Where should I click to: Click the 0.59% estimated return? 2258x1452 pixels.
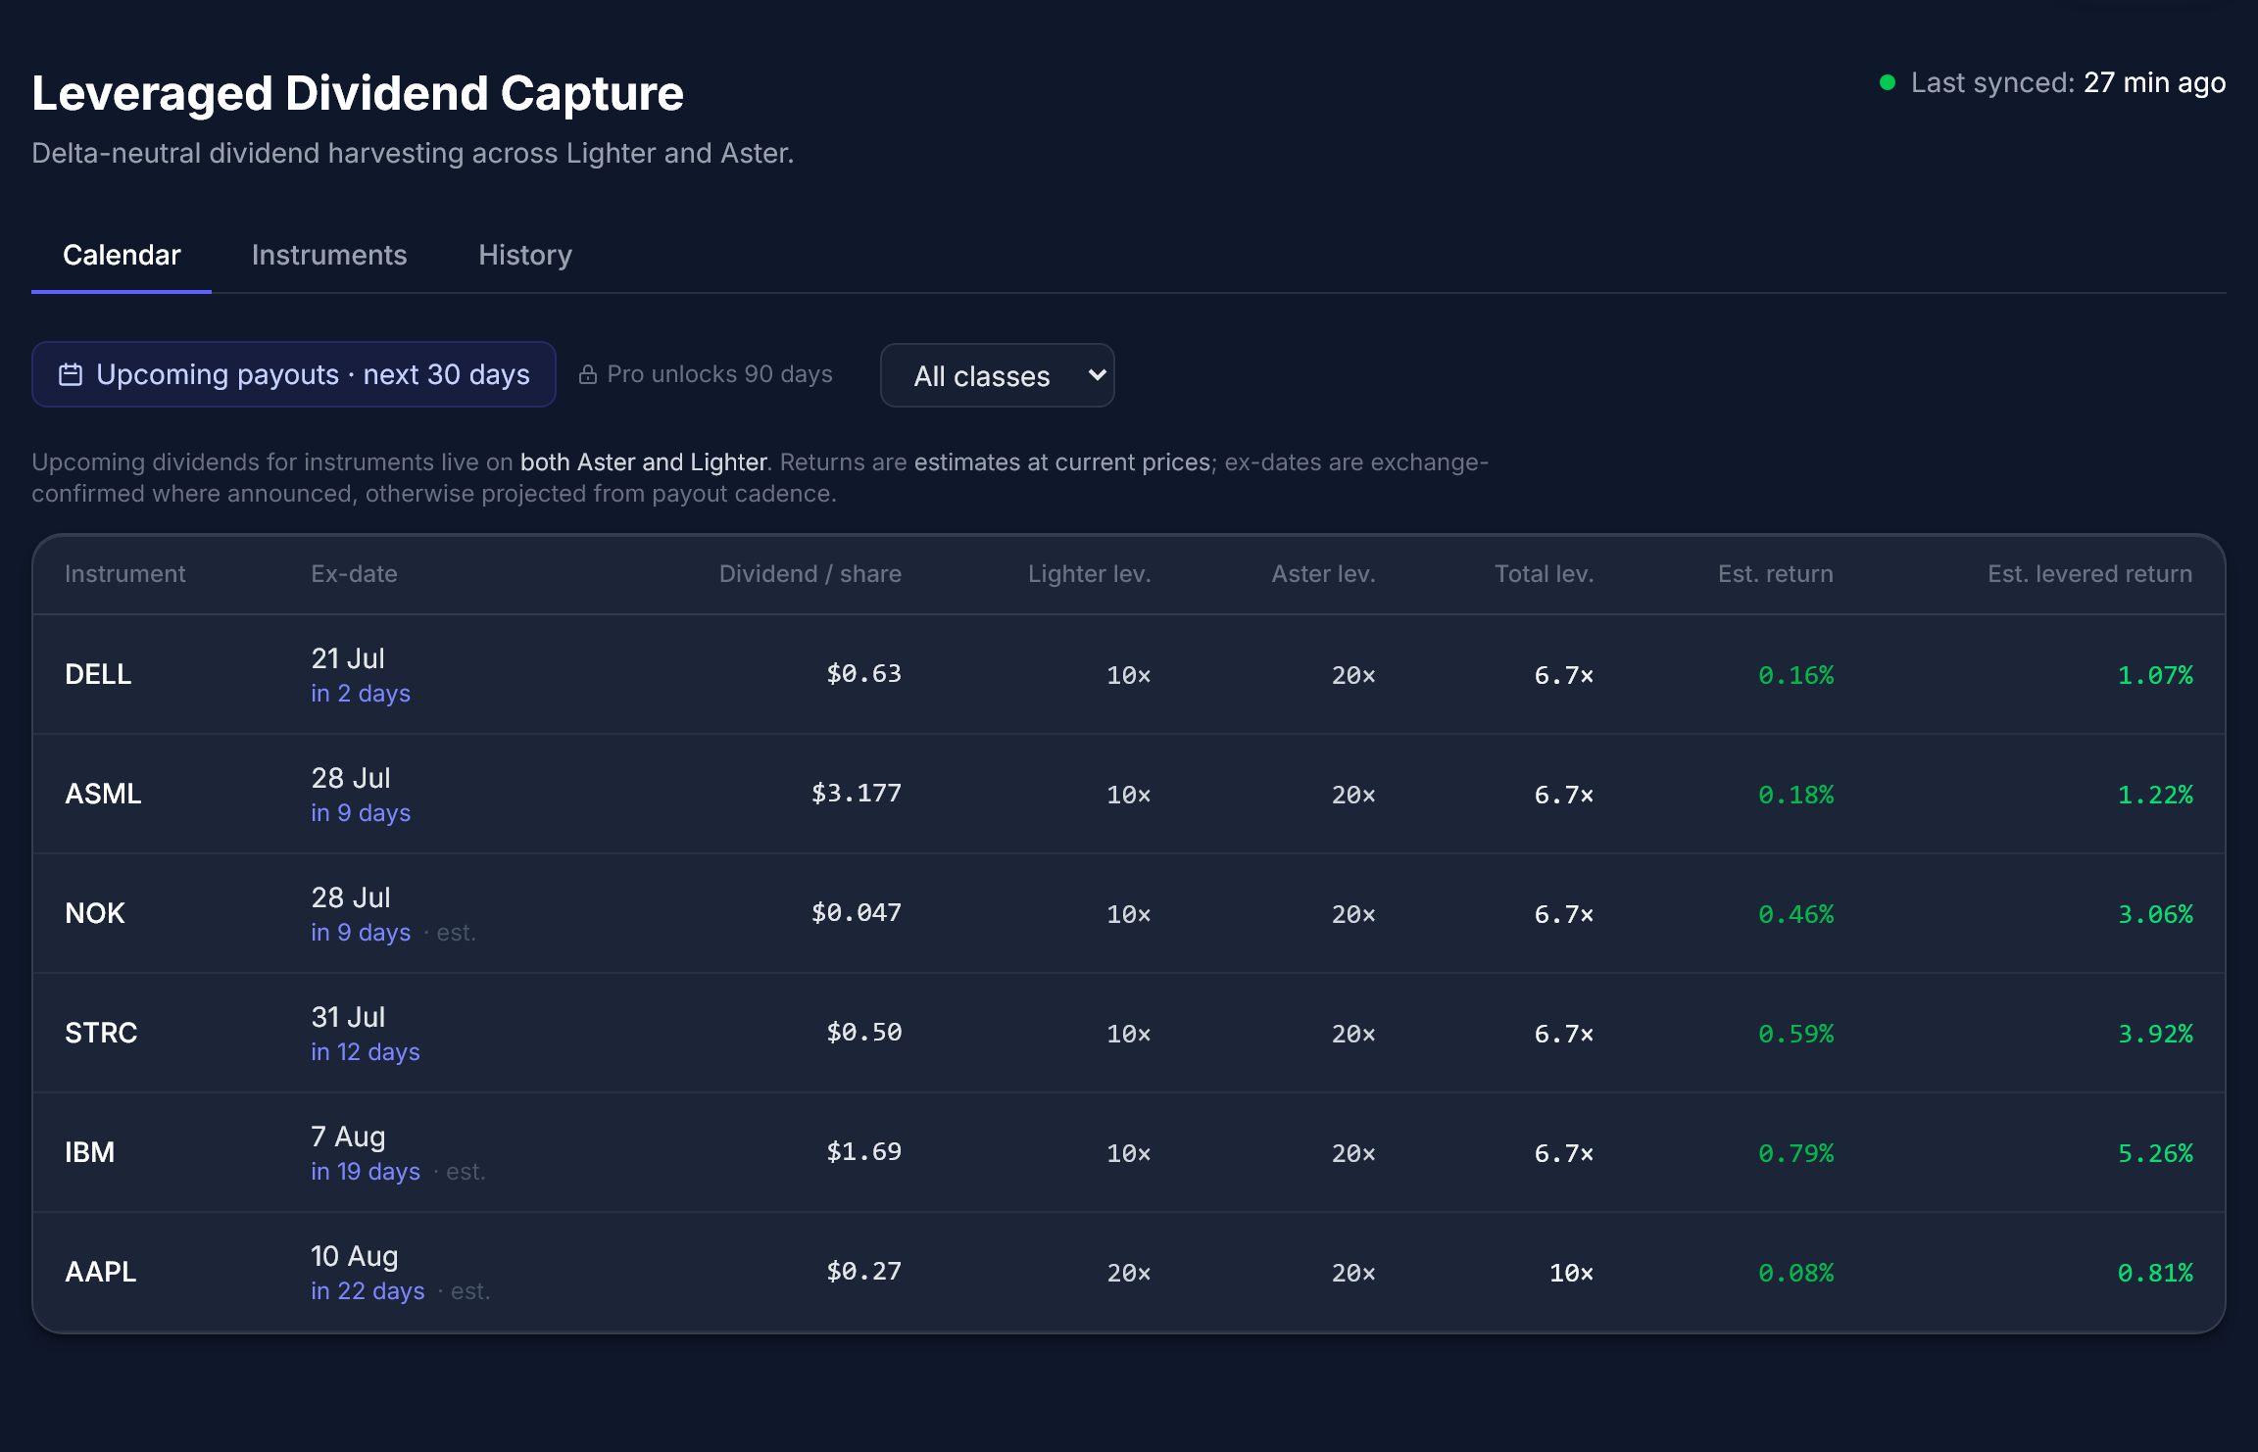1795,1034
